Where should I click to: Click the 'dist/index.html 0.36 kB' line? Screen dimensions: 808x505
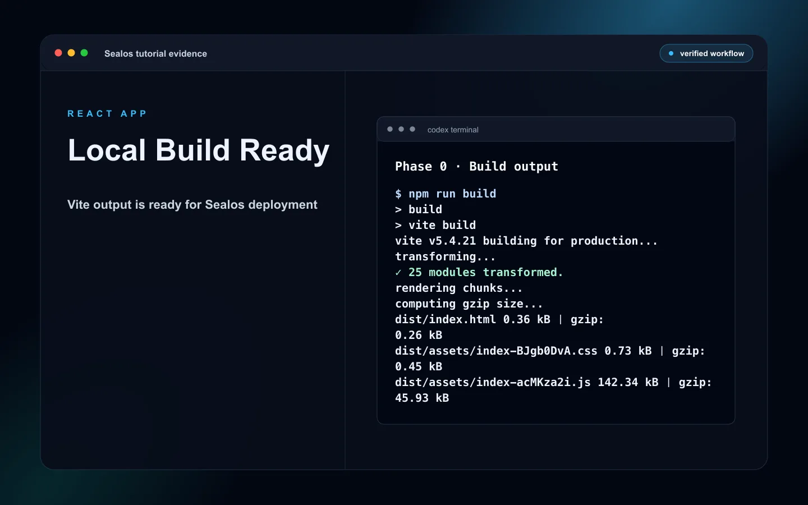tap(499, 319)
